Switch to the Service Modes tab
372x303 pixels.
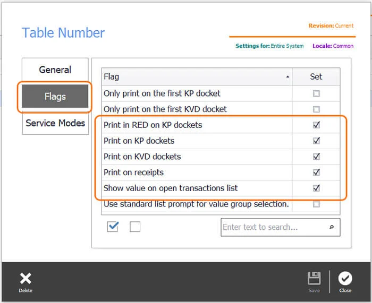click(x=55, y=123)
